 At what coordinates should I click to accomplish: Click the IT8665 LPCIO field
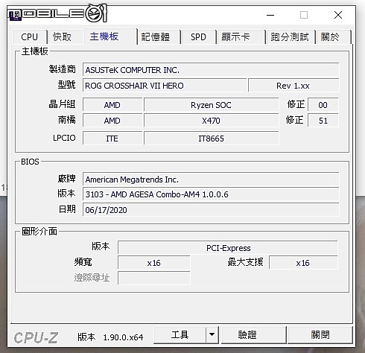pos(211,139)
